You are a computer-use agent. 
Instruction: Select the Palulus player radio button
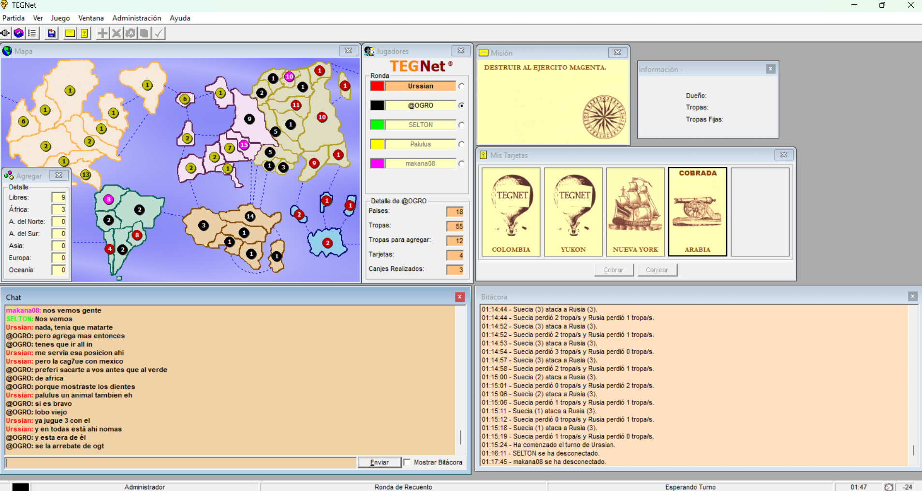[462, 144]
